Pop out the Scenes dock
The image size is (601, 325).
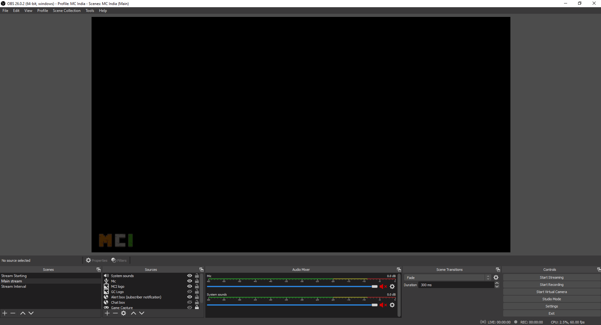(x=98, y=270)
